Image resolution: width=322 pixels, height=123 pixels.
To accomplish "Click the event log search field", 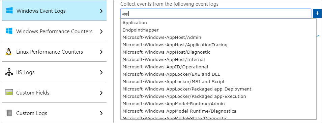I will tap(216, 14).
